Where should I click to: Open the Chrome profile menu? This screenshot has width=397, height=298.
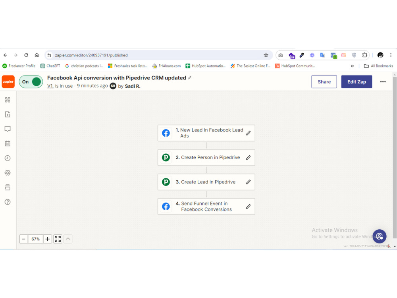click(380, 55)
